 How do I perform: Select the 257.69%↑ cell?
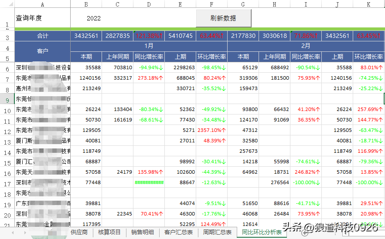pyautogui.click(x=368, y=109)
